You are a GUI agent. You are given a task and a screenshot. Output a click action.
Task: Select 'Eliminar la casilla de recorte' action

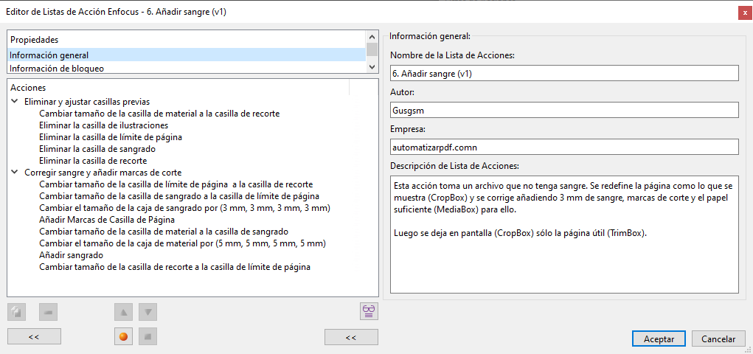[93, 161]
